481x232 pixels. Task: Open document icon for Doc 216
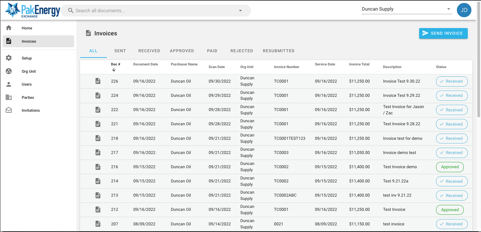point(98,167)
